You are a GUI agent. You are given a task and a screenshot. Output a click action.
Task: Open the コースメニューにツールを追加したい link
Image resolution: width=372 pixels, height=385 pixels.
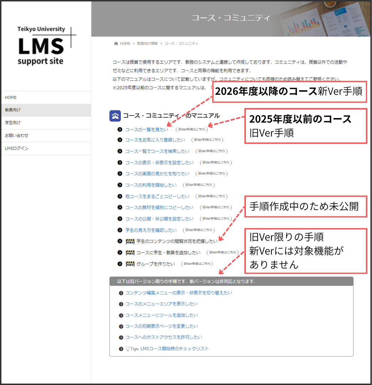[161, 315]
